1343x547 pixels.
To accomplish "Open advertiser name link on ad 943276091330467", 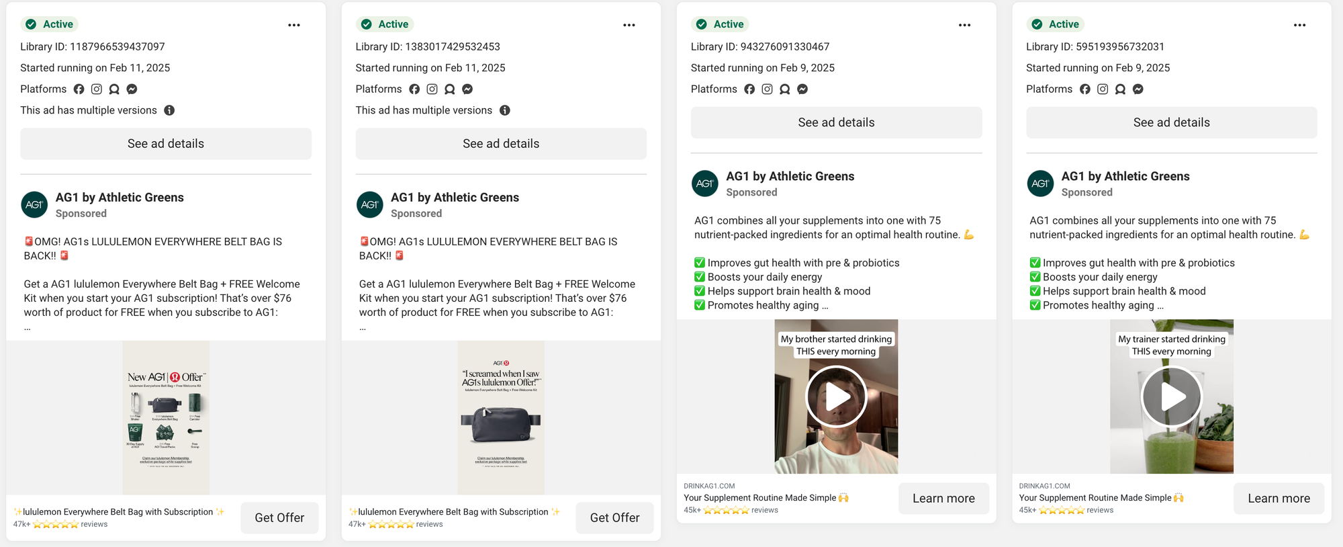I will [x=790, y=176].
